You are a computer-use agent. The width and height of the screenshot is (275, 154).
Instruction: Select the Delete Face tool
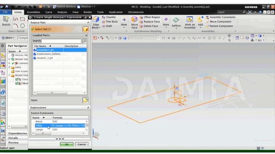tap(149, 26)
